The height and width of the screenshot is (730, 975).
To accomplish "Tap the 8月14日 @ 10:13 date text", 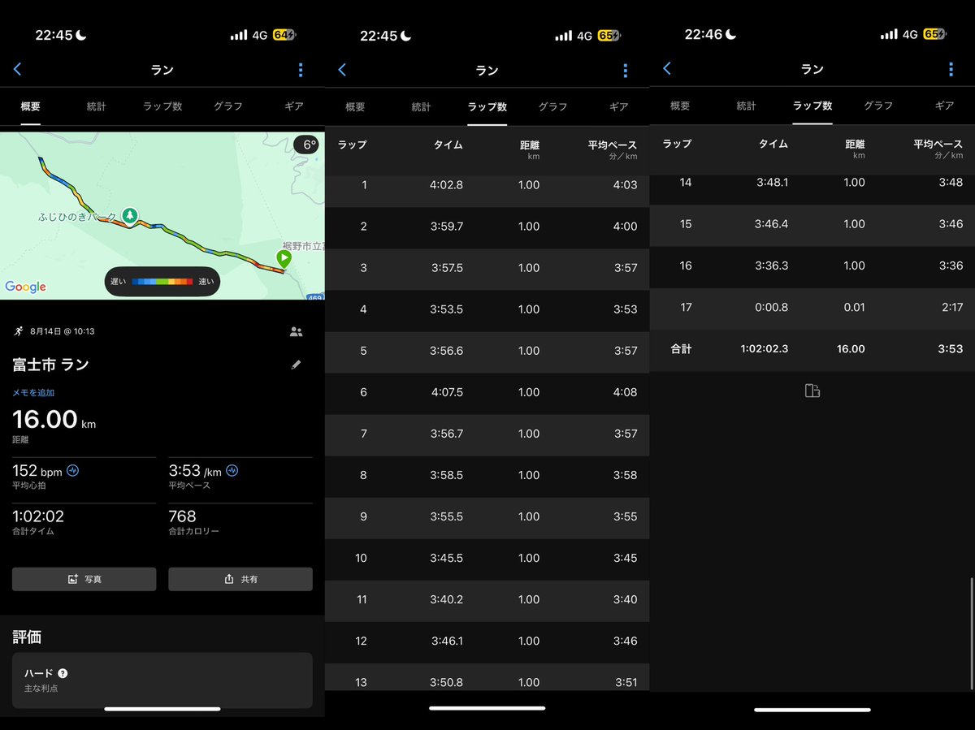I will pyautogui.click(x=63, y=331).
